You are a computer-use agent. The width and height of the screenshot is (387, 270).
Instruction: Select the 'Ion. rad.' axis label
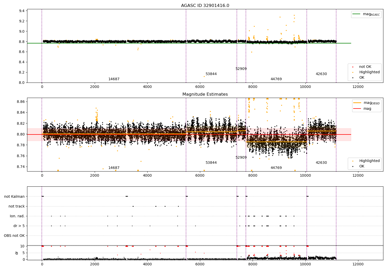pos(17,216)
